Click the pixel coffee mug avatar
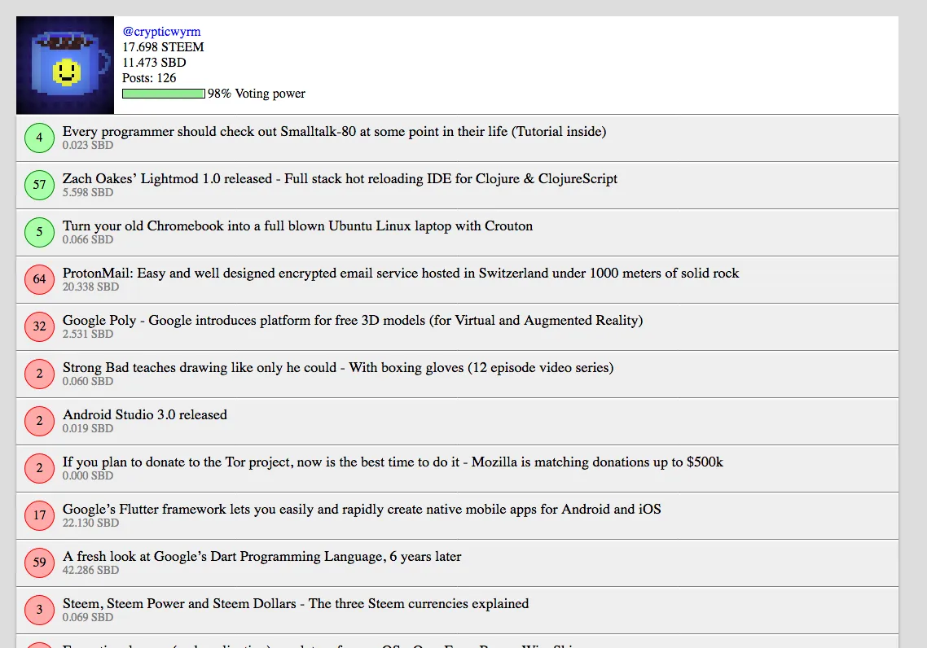 pos(65,65)
